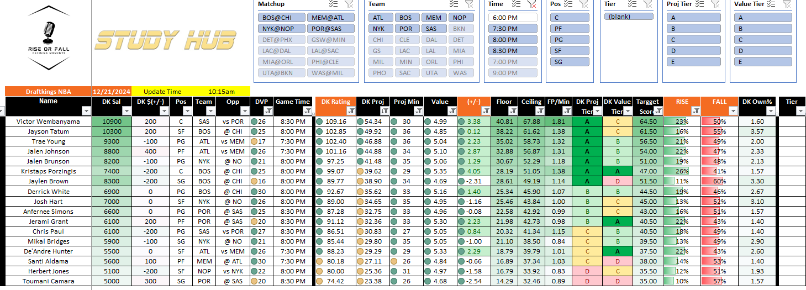
Task: Clear filter on the Team slicer
Action: tap(469, 4)
